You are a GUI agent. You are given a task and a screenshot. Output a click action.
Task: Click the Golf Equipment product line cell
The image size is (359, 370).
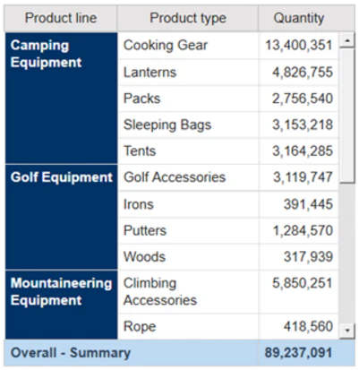(x=62, y=217)
